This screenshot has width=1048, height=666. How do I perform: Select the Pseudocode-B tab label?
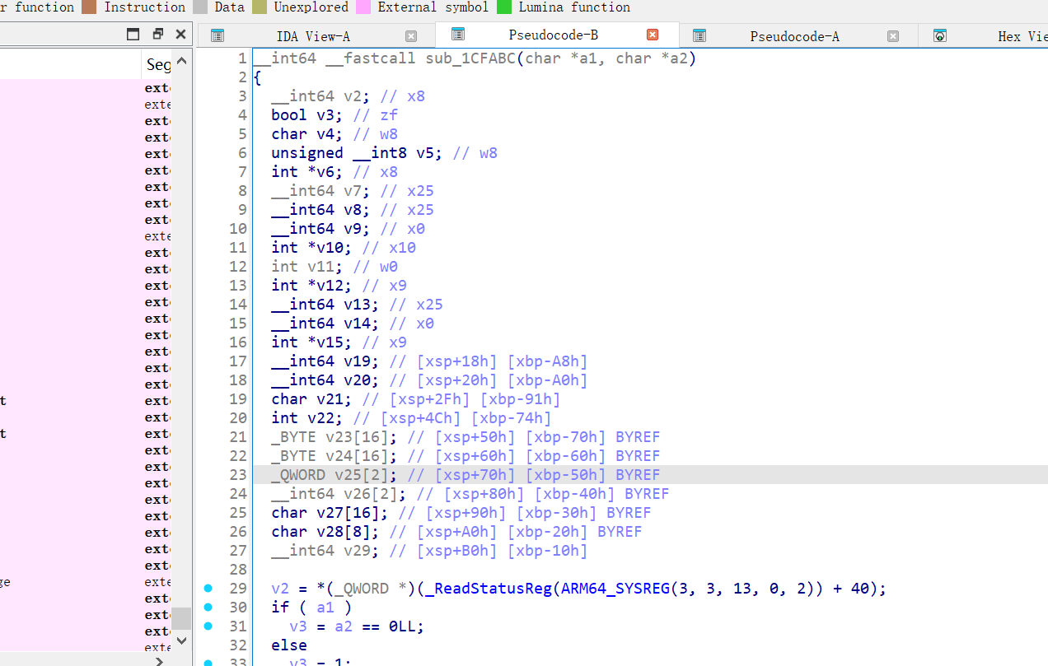click(x=553, y=35)
